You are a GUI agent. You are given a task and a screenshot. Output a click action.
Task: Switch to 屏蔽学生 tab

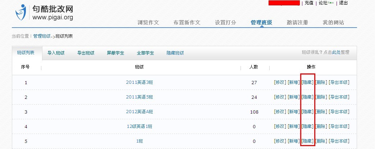[x=115, y=53]
